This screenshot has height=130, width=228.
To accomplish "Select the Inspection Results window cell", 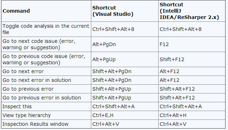I will [x=46, y=124].
